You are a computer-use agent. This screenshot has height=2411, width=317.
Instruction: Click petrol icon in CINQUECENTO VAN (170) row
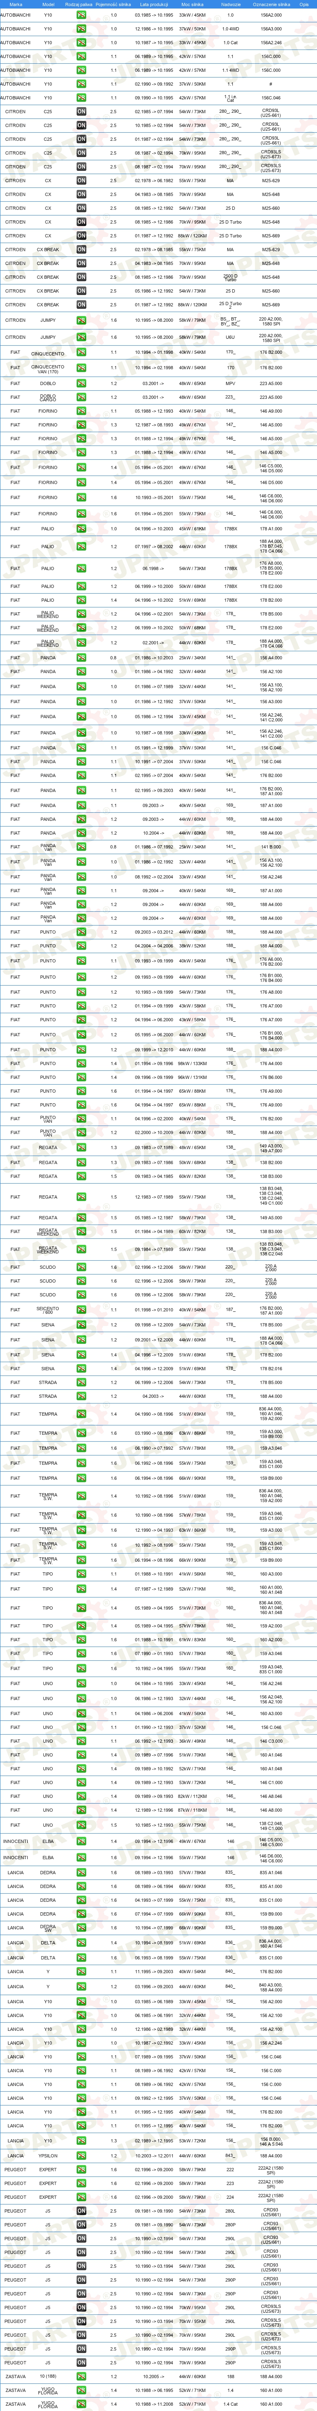81,368
